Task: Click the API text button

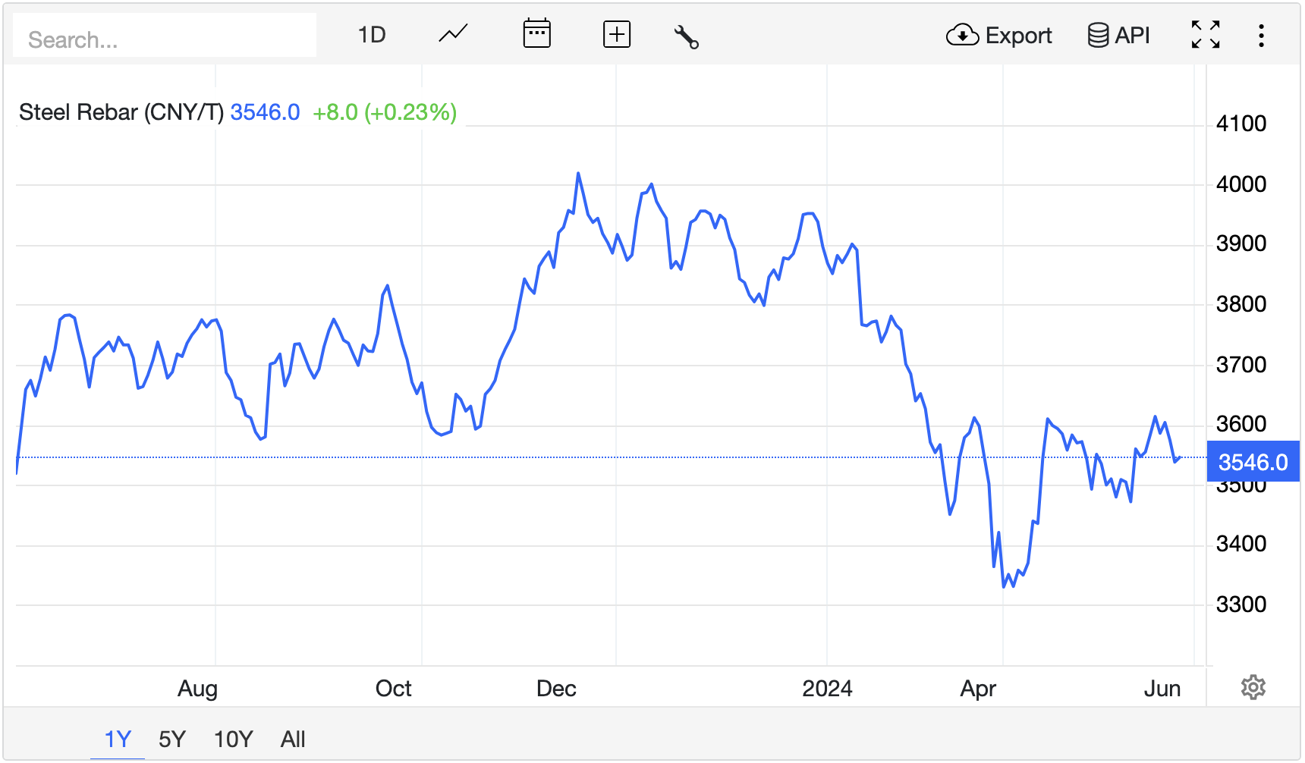Action: 1132,36
